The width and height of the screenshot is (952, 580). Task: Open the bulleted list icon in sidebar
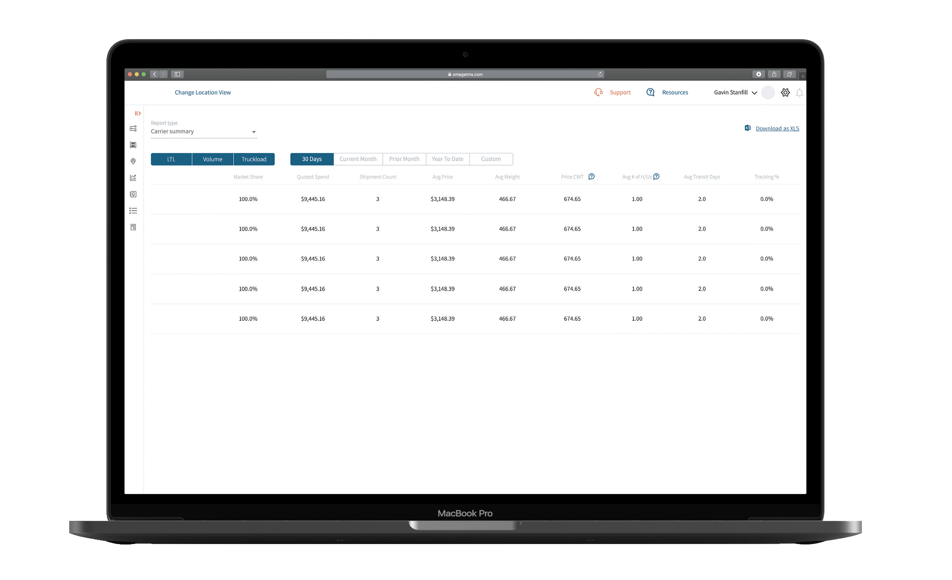pyautogui.click(x=133, y=211)
